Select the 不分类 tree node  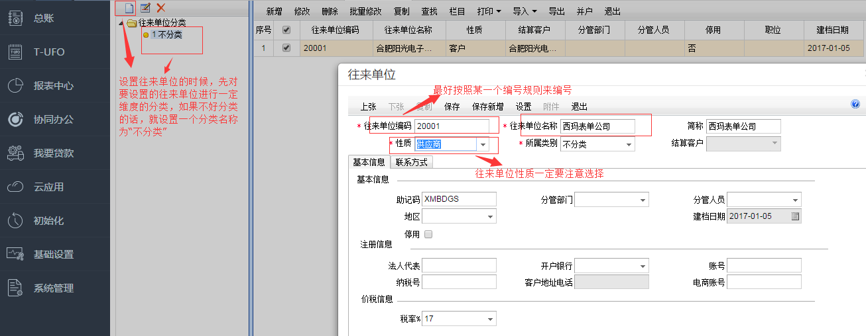pos(170,34)
